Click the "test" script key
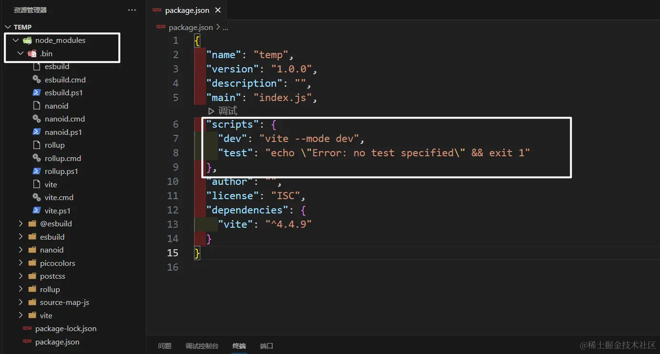This screenshot has height=354, width=660. [236, 153]
